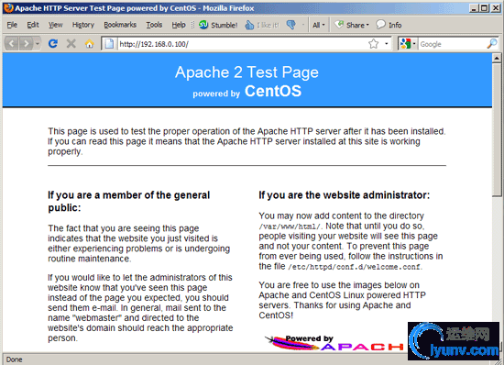The height and width of the screenshot is (365, 504).
Task: Click the 'Powered by Apache' logo image
Action: pyautogui.click(x=334, y=343)
